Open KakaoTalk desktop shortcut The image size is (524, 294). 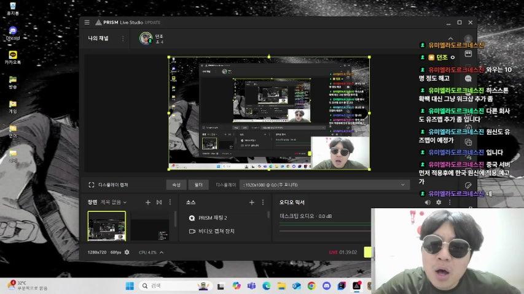[13, 58]
